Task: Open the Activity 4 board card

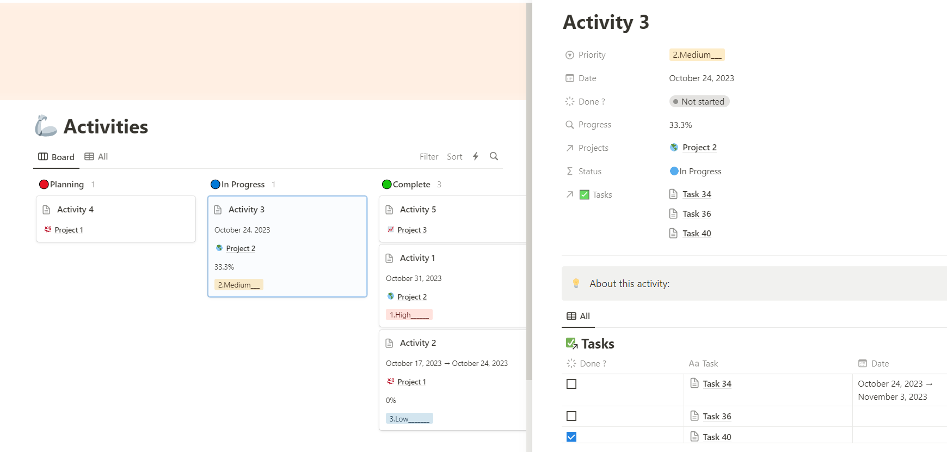Action: point(116,219)
